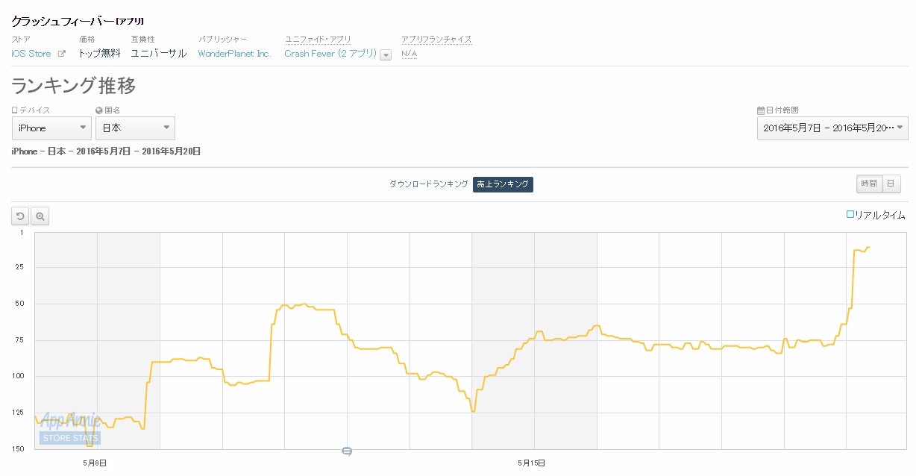The width and height of the screenshot is (916, 476).
Task: Activate the magnifier zoom tool above the chart
Action: point(40,216)
